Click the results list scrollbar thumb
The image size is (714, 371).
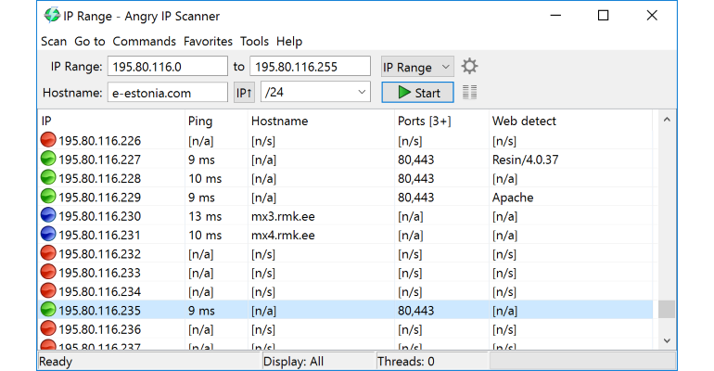click(667, 310)
